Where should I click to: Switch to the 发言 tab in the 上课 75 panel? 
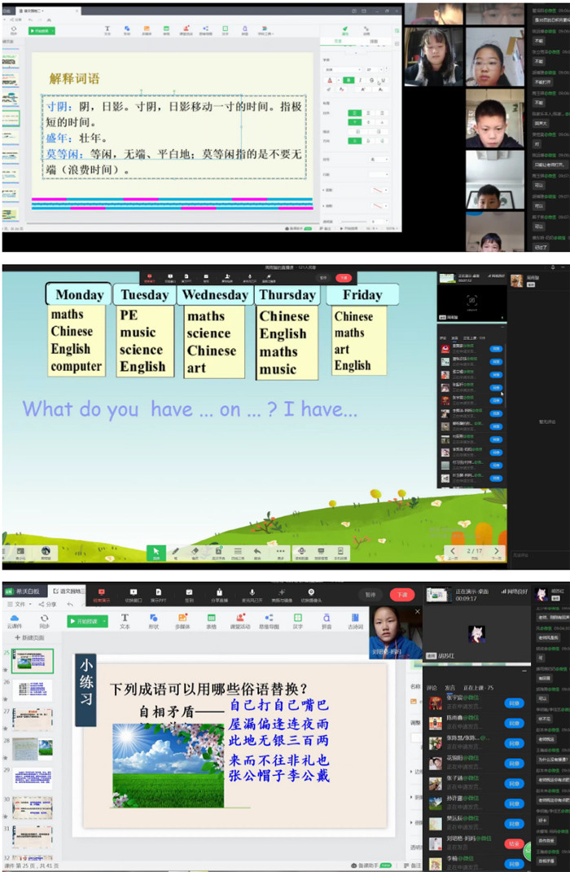point(449,687)
